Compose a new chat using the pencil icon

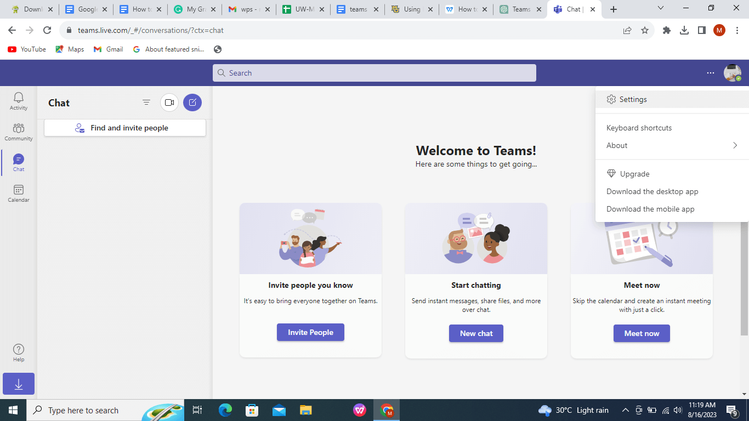point(192,103)
